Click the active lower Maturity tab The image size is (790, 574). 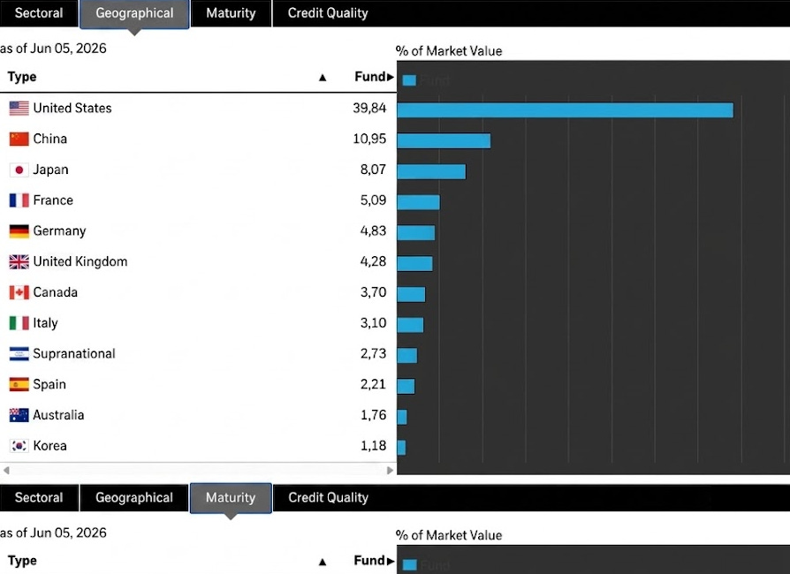click(231, 498)
